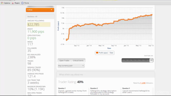Switch to the Critical Events tab
Viewport: 171px width, 96px height.
point(78,61)
